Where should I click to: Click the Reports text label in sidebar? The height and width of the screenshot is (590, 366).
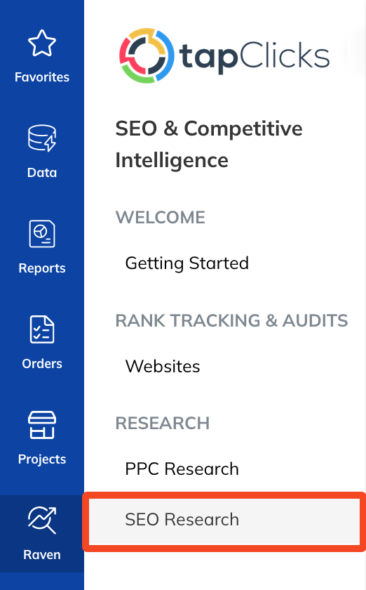tap(42, 268)
